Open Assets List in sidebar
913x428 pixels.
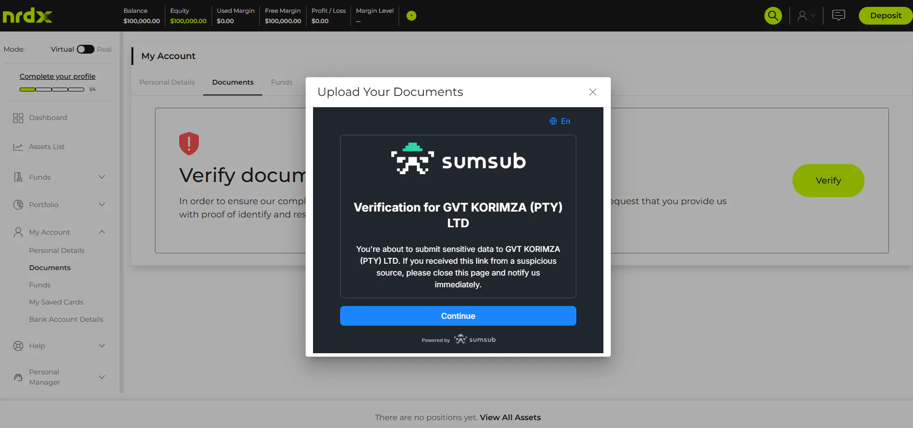point(47,147)
